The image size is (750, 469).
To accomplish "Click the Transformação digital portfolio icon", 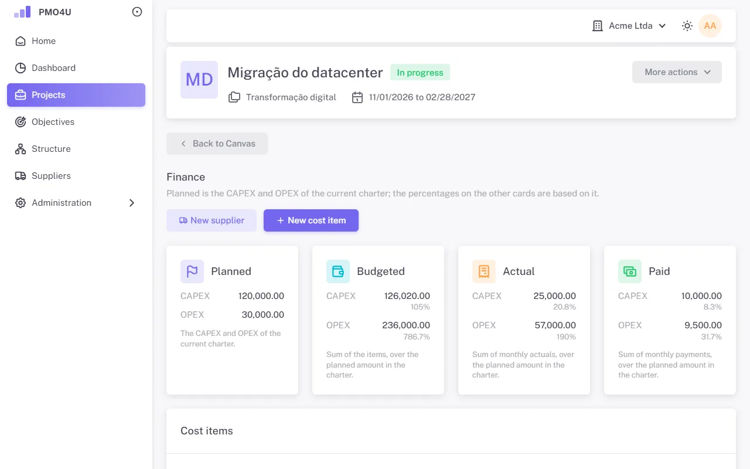I will click(x=234, y=97).
